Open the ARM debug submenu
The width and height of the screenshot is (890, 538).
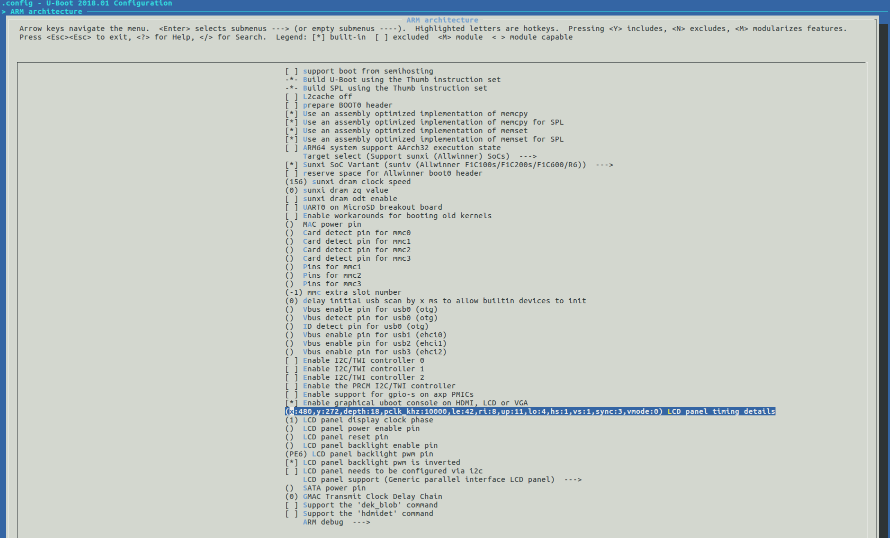pyautogui.click(x=336, y=522)
